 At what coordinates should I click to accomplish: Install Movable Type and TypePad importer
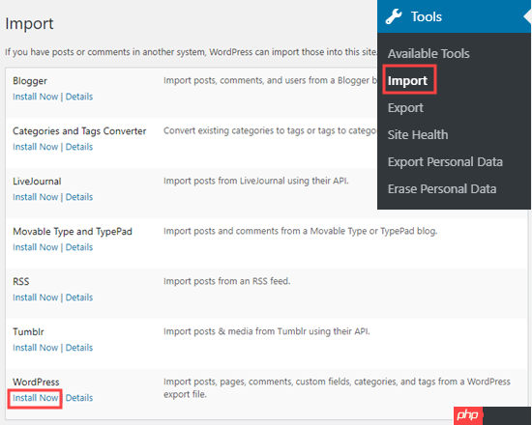click(x=35, y=247)
